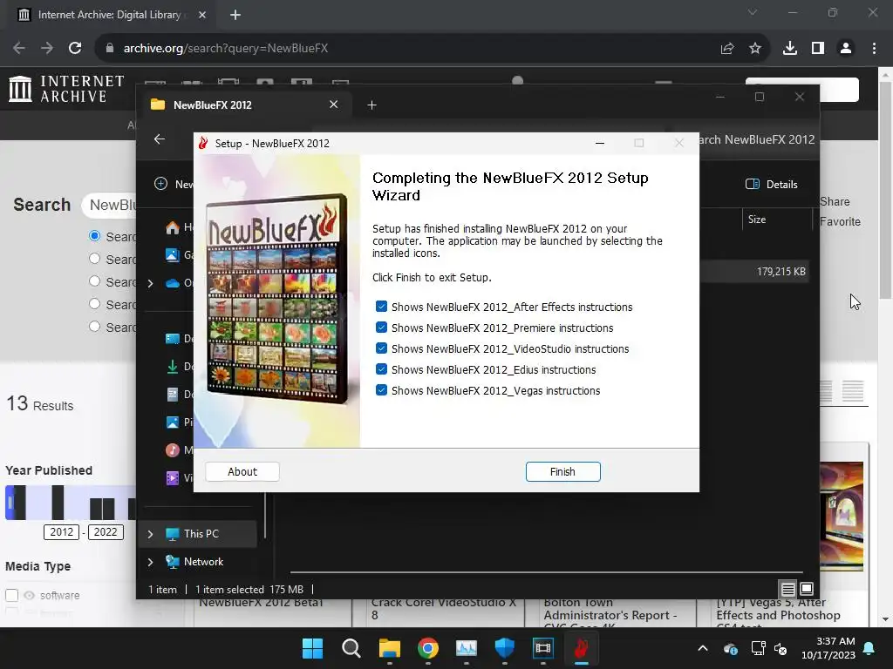
Task: Go back in Chrome browser
Action: pos(19,49)
